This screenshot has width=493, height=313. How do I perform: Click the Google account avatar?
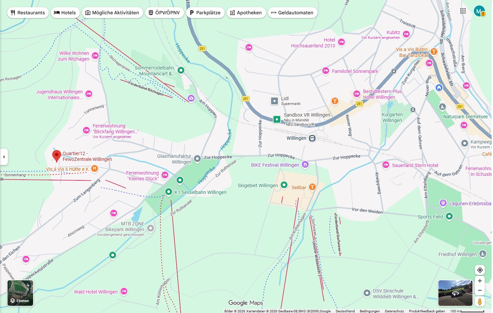click(479, 11)
